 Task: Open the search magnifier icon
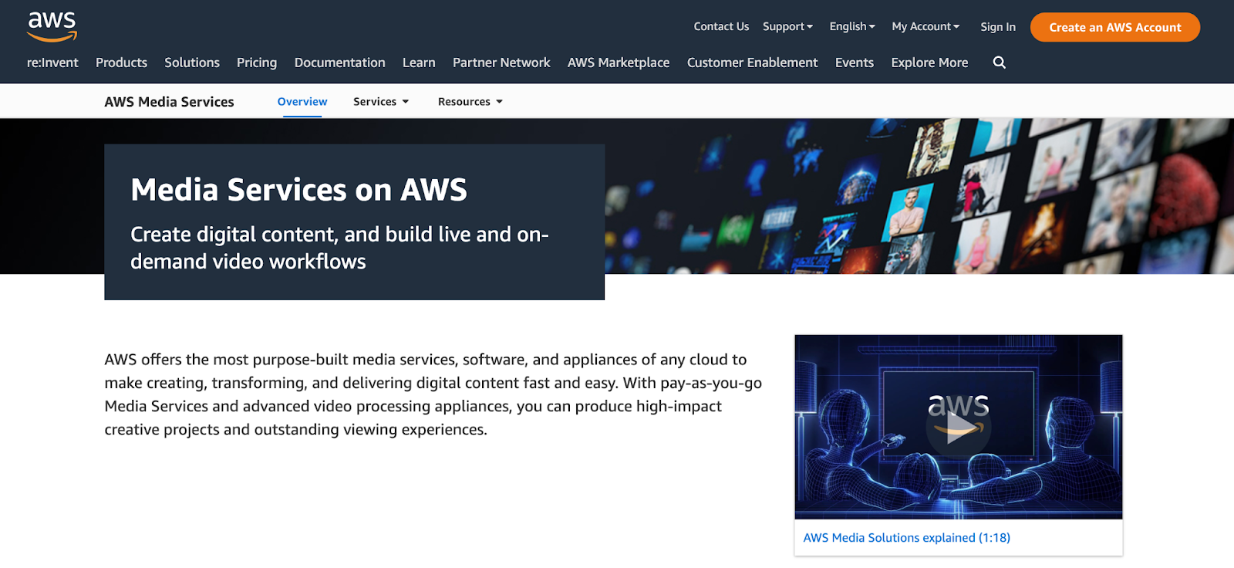999,63
